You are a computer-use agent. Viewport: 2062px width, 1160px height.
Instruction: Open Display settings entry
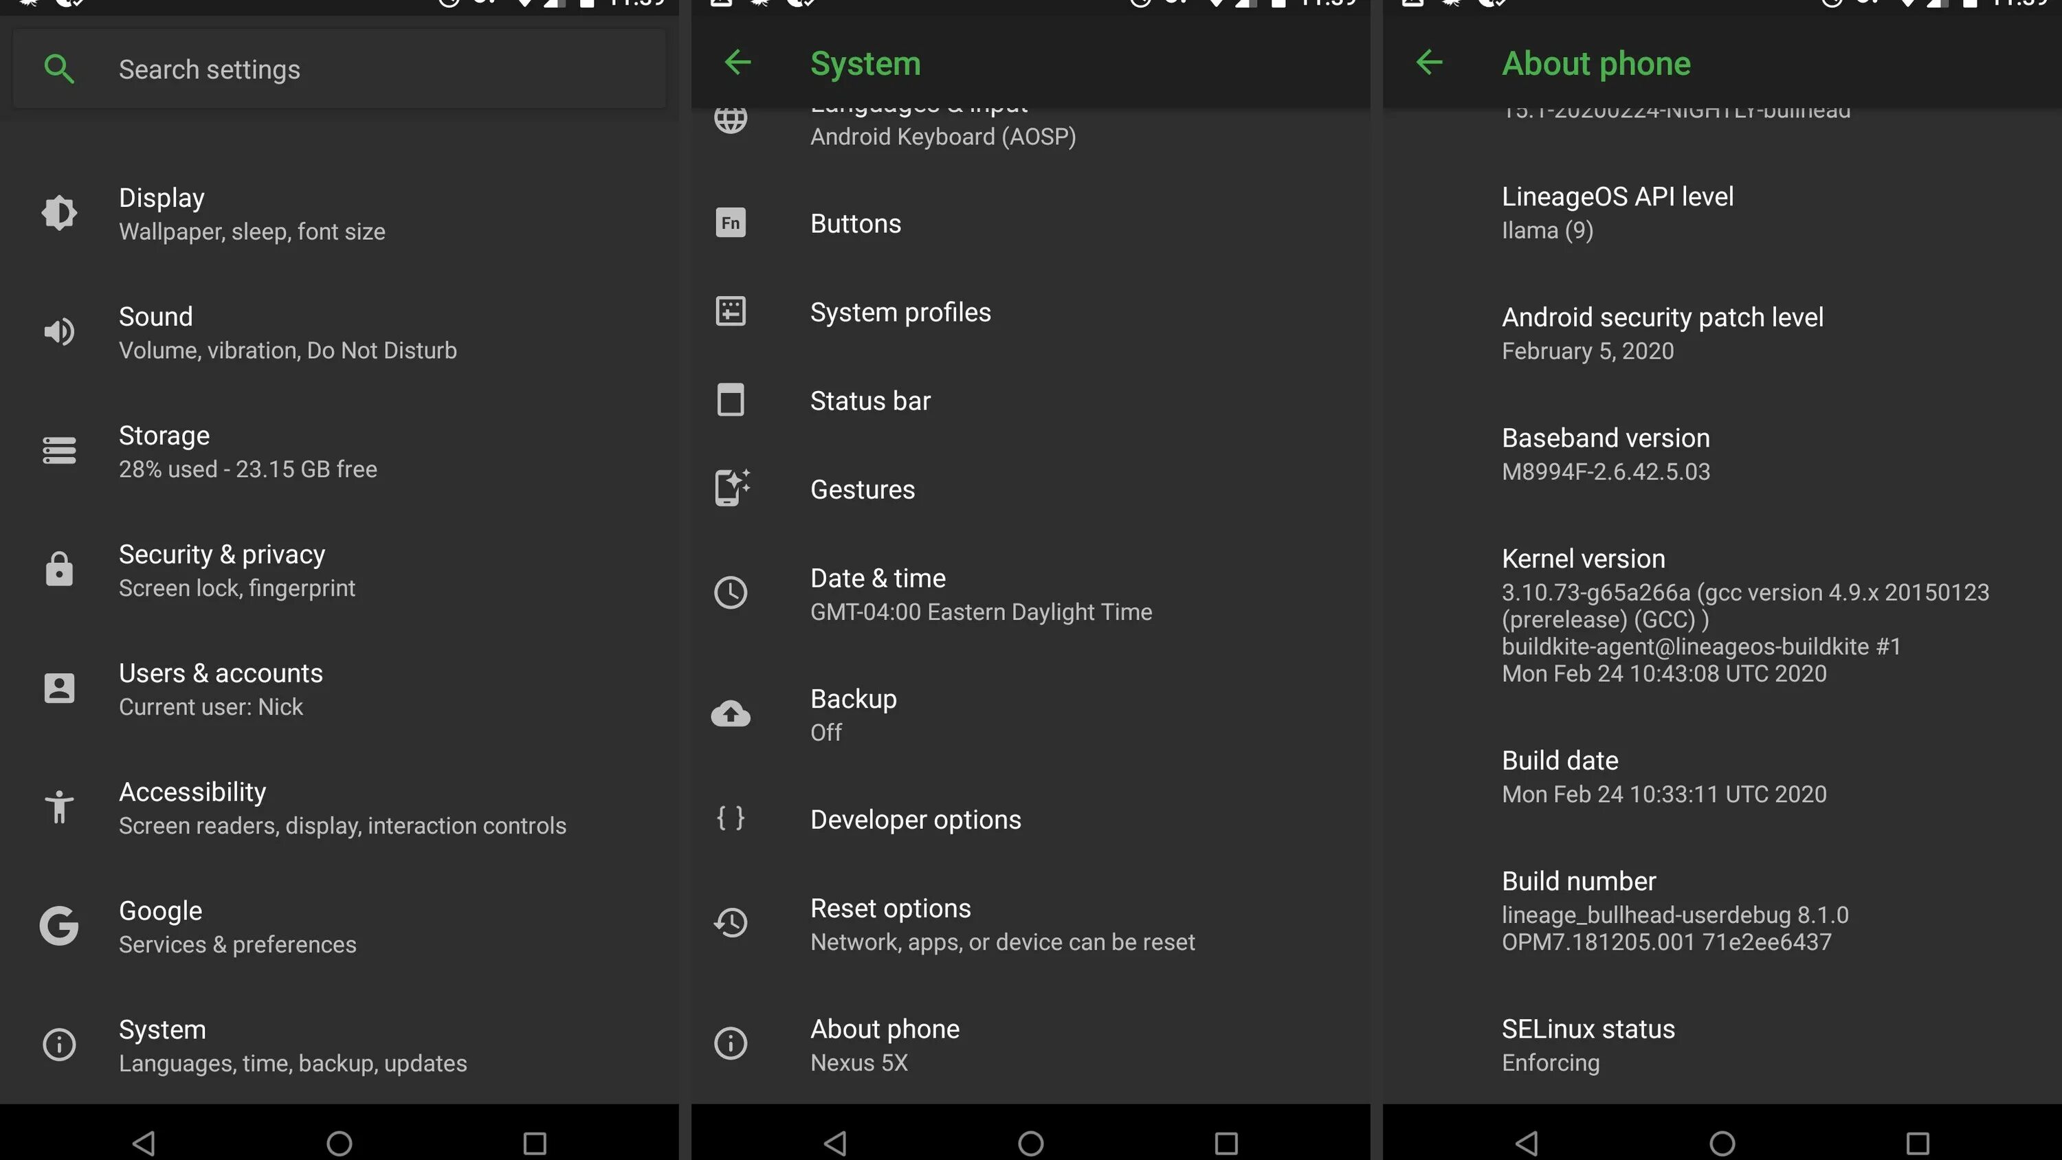tap(340, 214)
